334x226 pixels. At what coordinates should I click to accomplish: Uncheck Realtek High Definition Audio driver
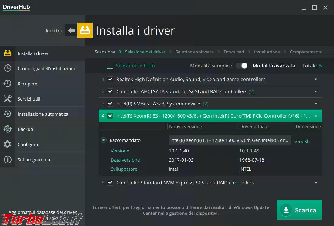coord(110,79)
